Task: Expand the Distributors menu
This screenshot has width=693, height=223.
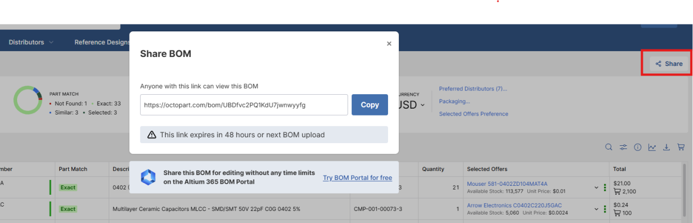Action: (x=31, y=42)
